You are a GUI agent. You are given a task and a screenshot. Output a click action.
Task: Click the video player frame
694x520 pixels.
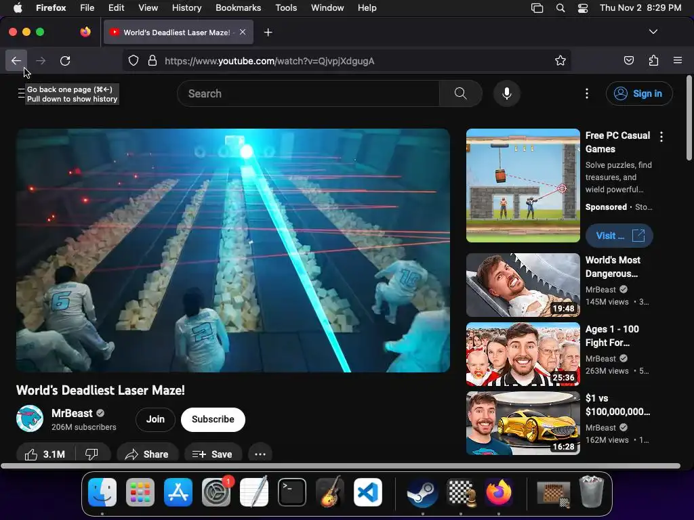[x=233, y=251]
